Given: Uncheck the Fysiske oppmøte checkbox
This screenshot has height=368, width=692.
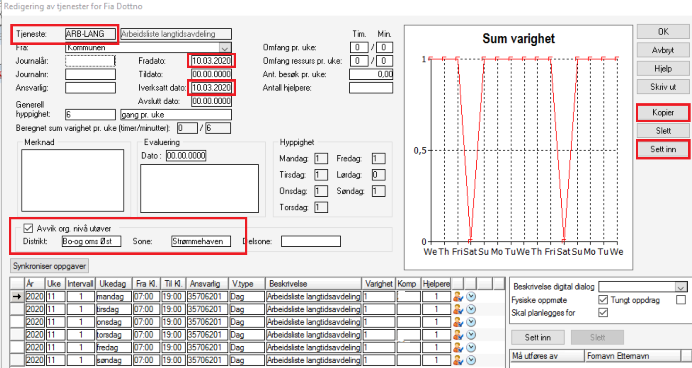Looking at the screenshot, I should [x=603, y=300].
